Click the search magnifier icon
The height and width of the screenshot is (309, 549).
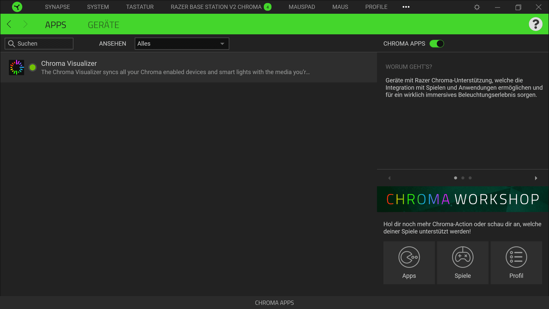click(11, 43)
